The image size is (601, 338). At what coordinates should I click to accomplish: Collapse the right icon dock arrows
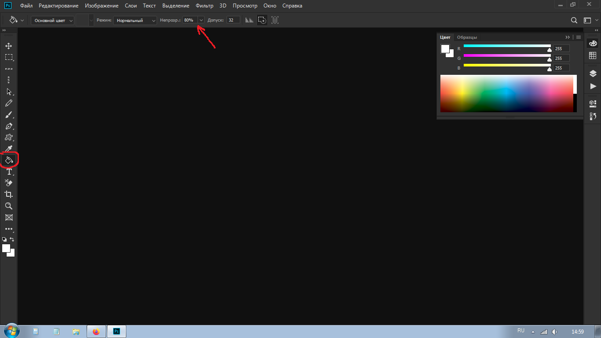[x=596, y=30]
